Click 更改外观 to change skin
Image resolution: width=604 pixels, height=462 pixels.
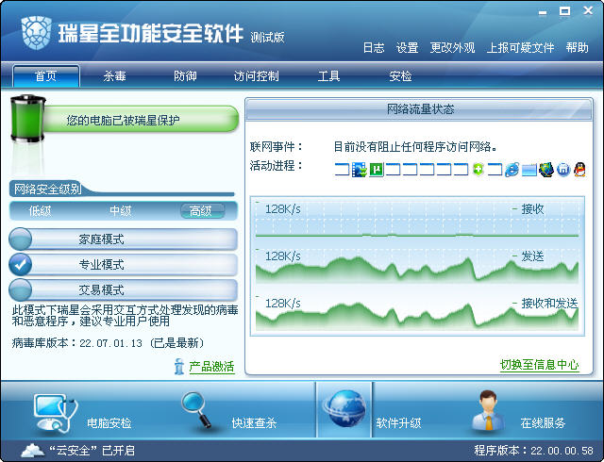coord(452,48)
